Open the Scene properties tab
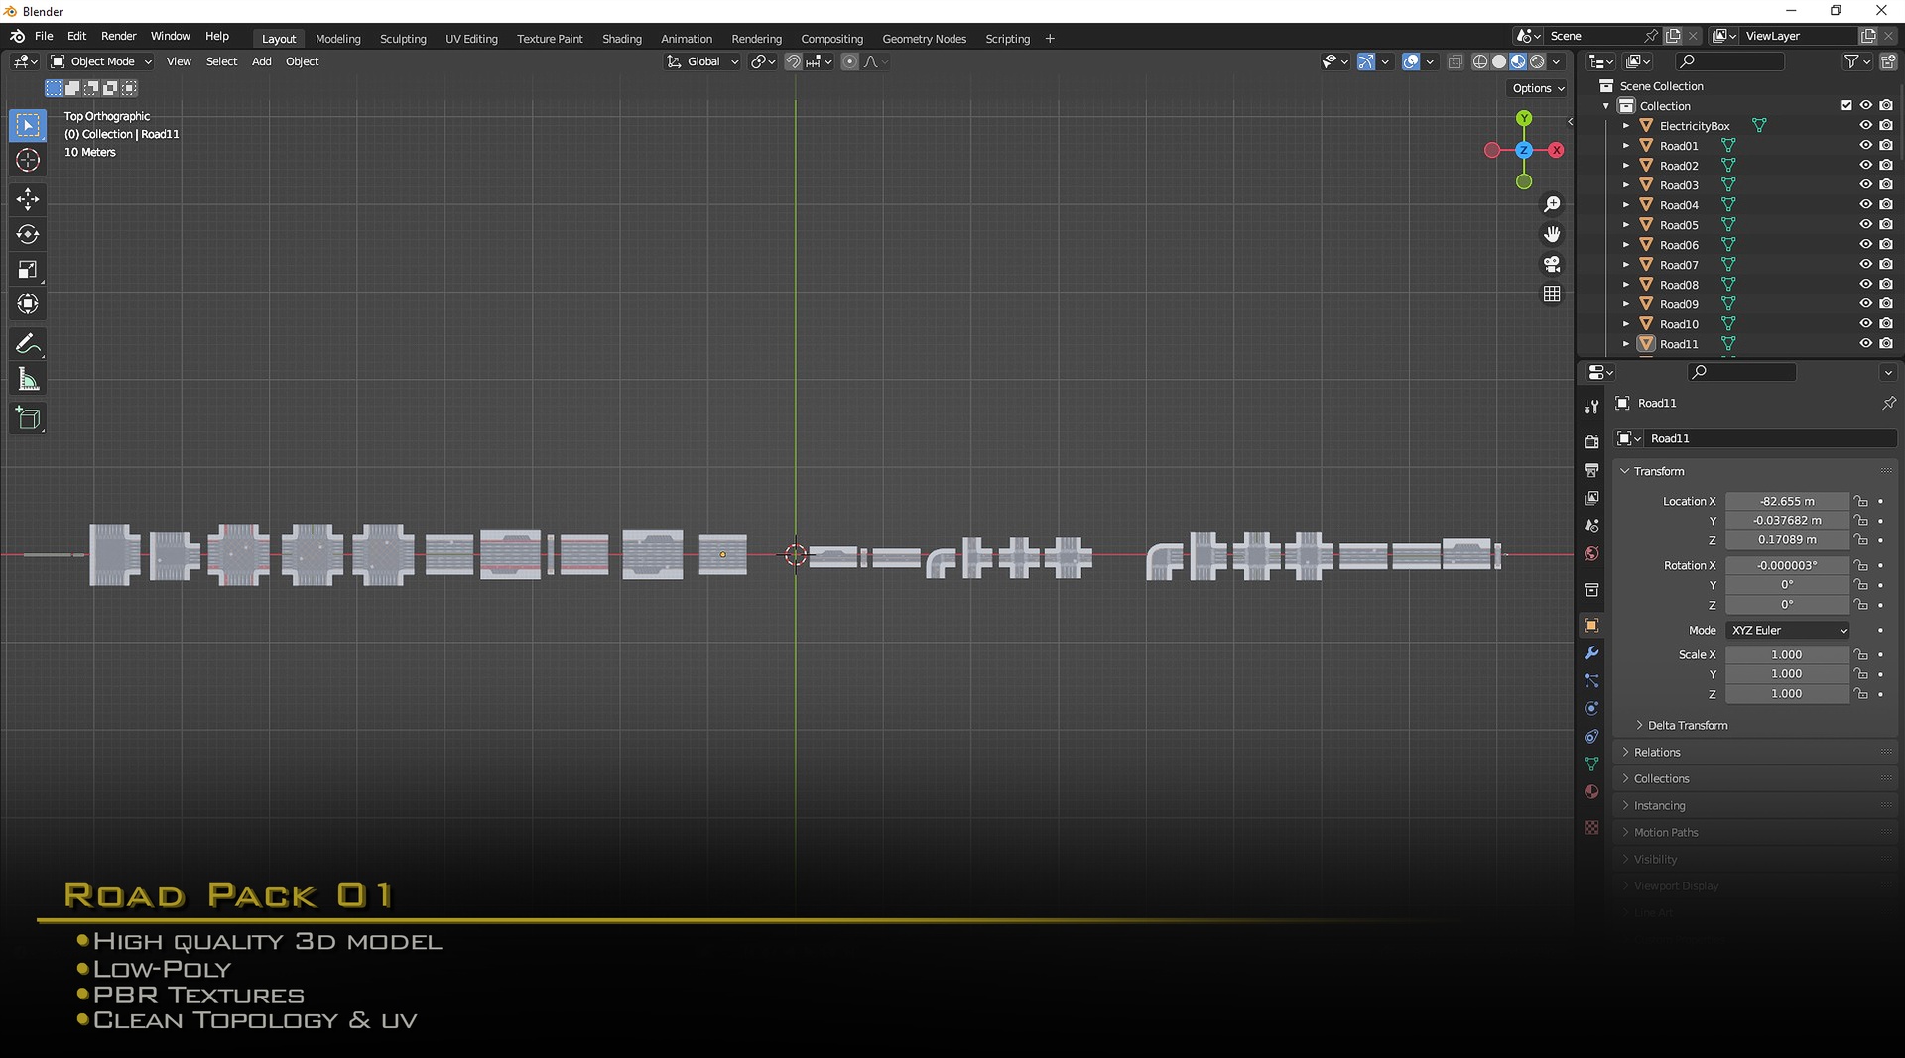 point(1591,526)
